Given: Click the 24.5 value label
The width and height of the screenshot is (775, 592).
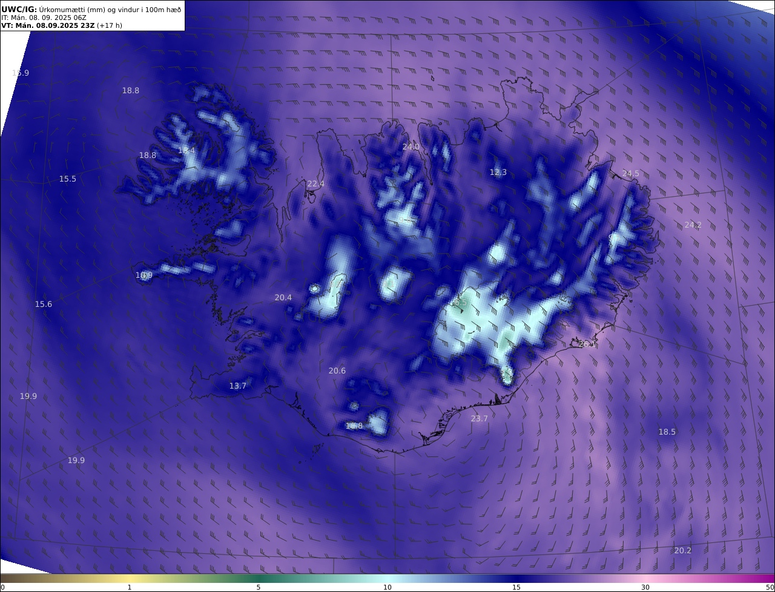Looking at the screenshot, I should 631,174.
